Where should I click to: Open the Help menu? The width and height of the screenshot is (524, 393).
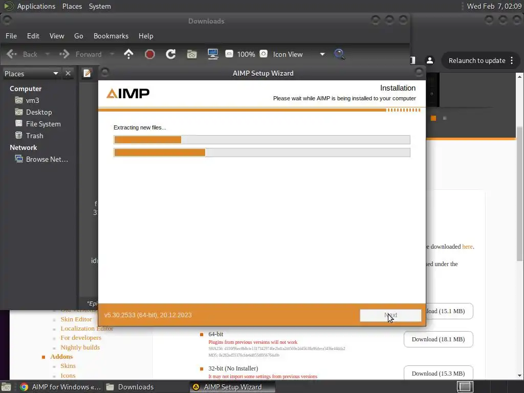click(146, 36)
